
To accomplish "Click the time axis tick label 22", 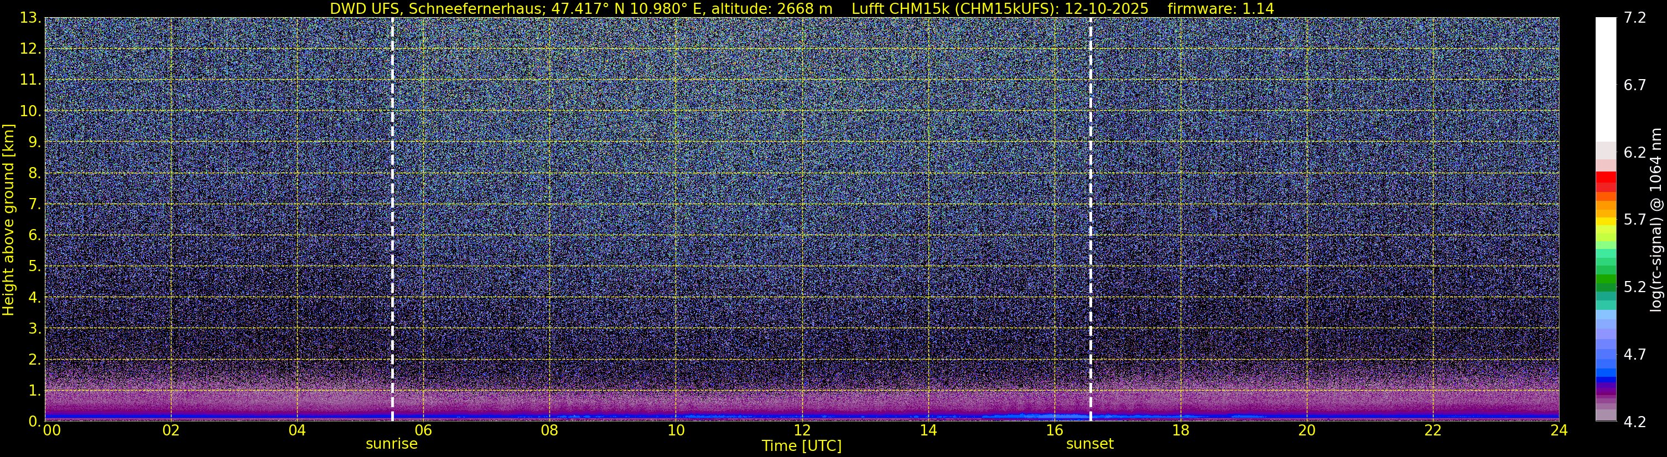I will [1433, 431].
